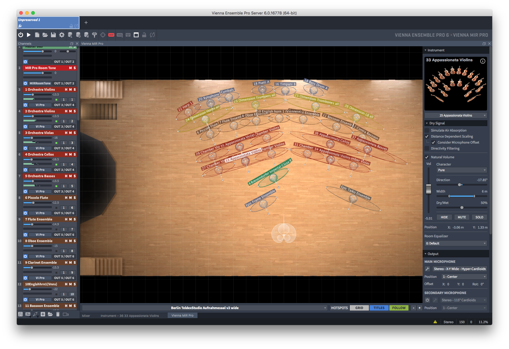Open the info icon for Appassionata Violins
Screen dimensions: 509x349
tap(483, 61)
